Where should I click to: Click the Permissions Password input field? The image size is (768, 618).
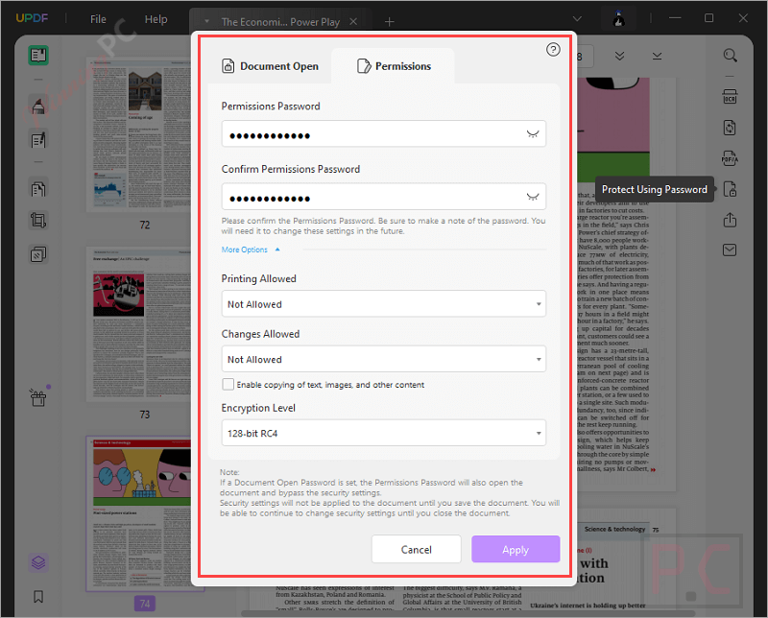point(383,133)
